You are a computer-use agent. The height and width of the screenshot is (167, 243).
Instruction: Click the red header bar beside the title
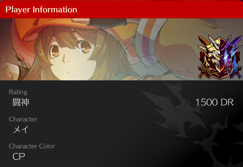[160, 9]
